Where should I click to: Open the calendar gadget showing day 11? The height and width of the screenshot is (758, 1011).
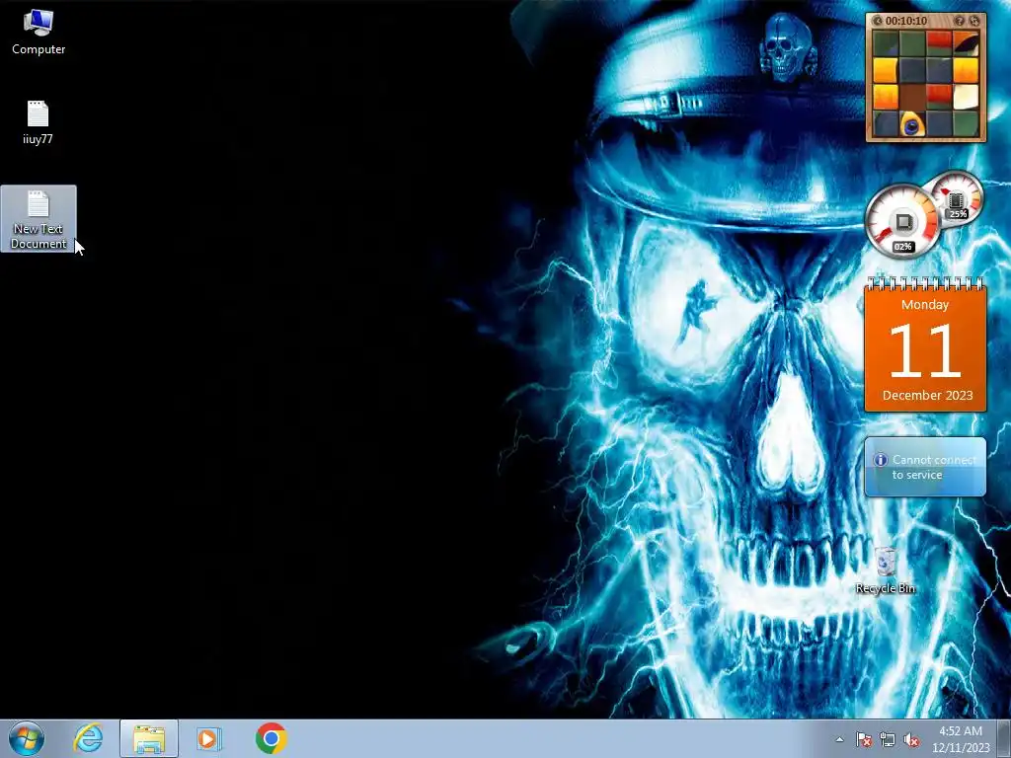[925, 344]
